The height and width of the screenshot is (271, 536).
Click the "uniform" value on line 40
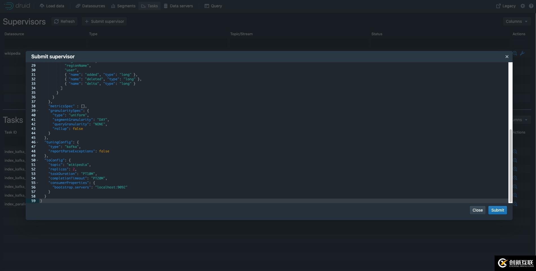tap(78, 115)
